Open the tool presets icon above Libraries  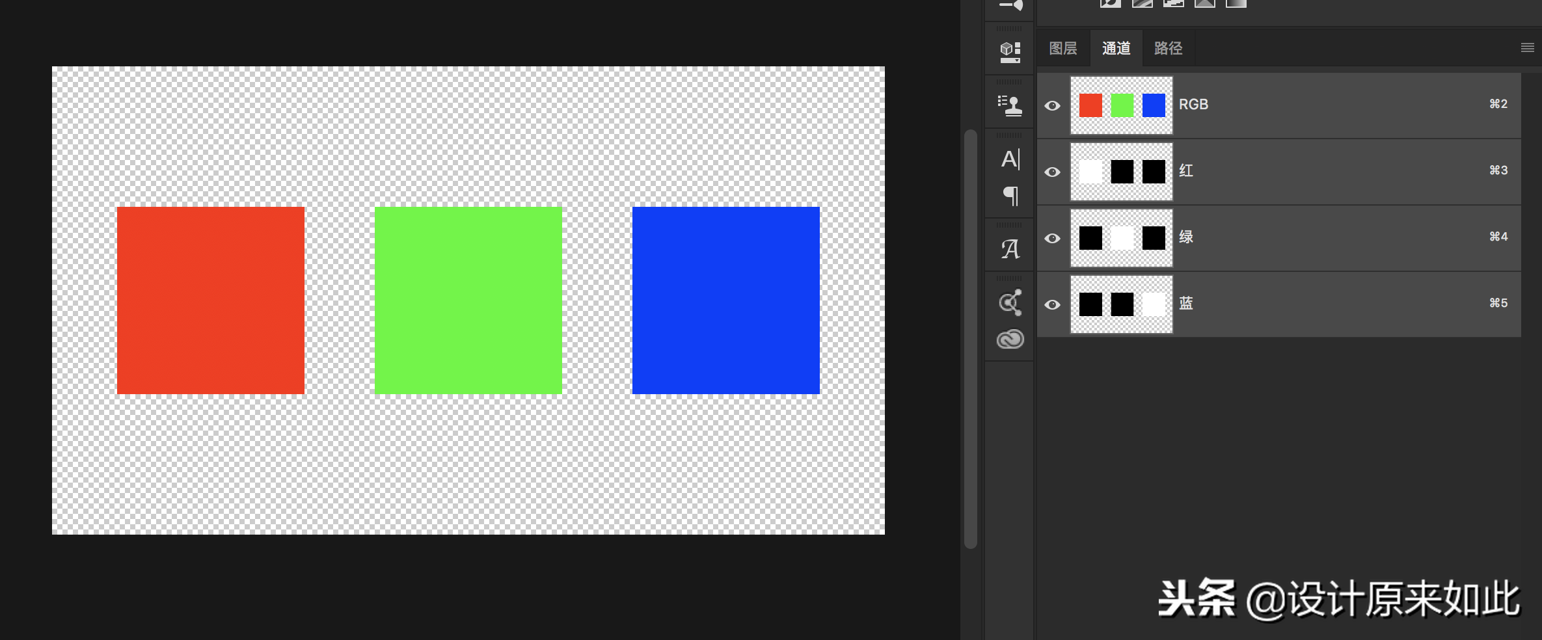(x=1010, y=302)
